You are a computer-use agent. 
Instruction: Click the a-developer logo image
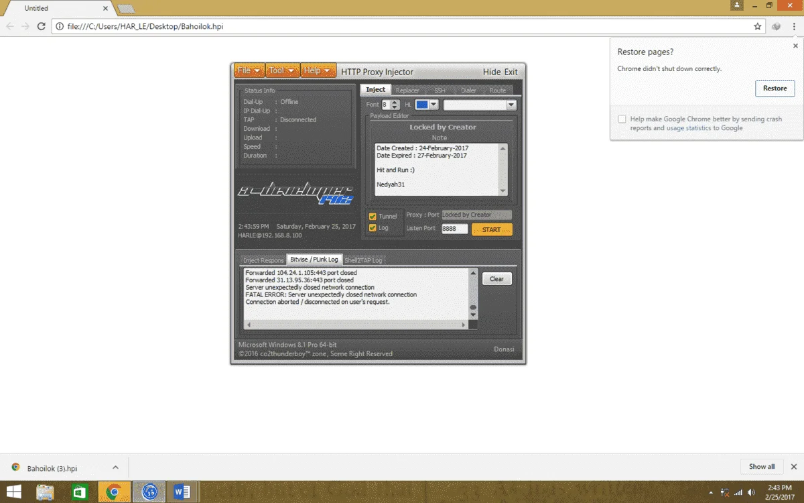point(296,194)
